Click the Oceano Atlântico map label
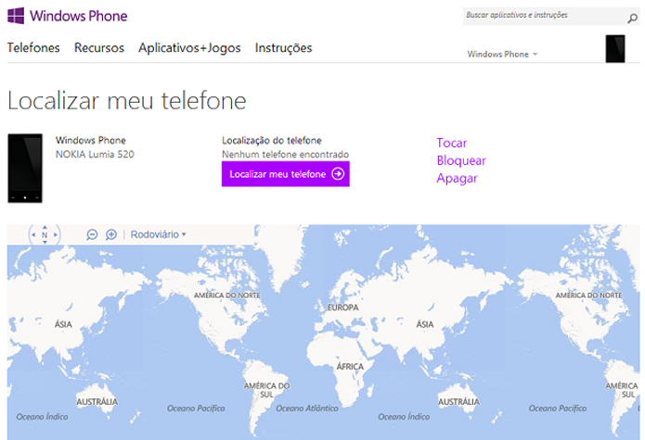Screen dimensions: 645x440 pos(307,409)
